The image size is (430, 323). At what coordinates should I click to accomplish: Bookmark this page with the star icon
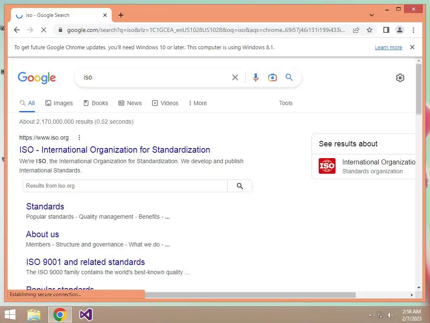(x=370, y=30)
